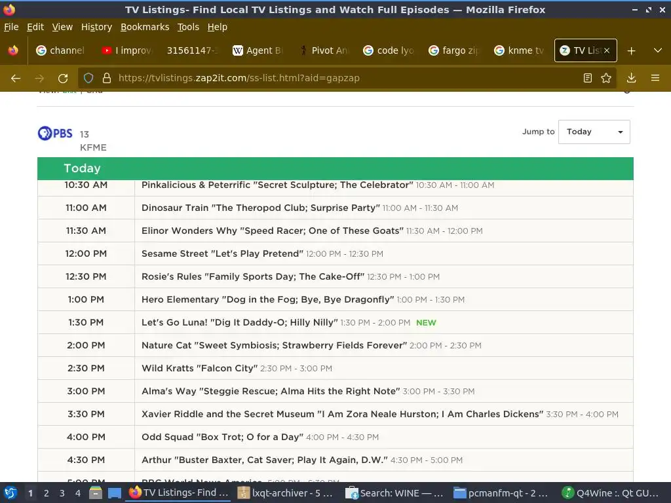The image size is (671, 503).
Task: Click the show desktop taskbar icon
Action: 114,493
